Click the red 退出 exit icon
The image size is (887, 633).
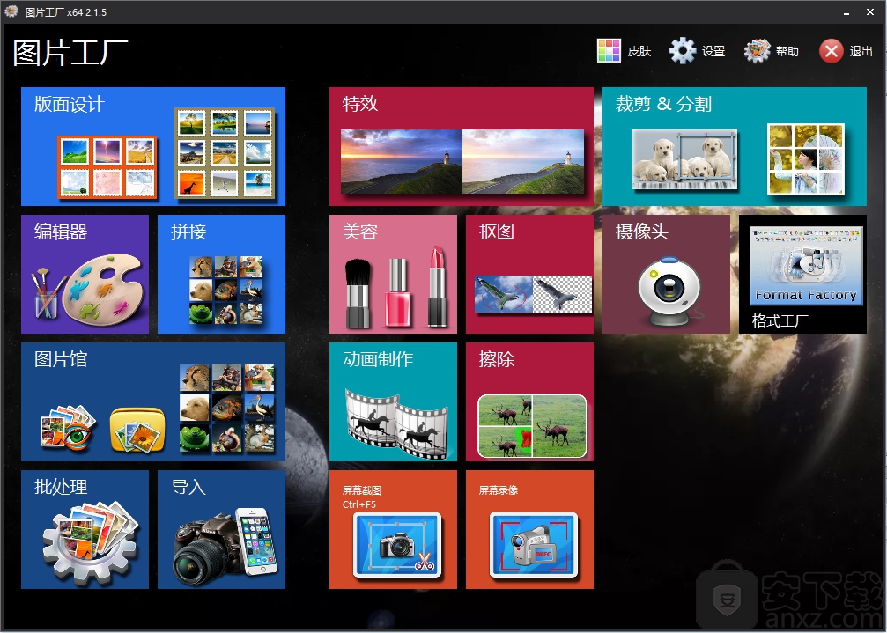[831, 51]
